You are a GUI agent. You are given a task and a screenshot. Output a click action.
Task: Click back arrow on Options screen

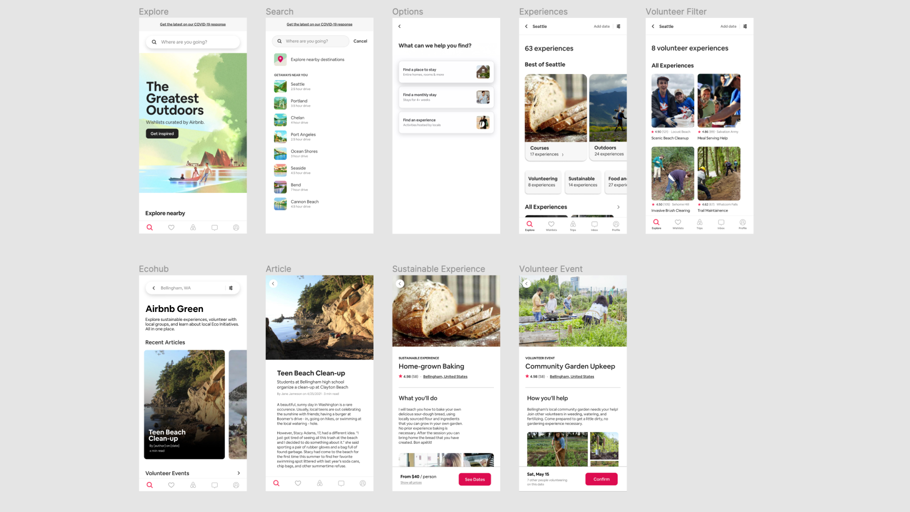point(400,27)
